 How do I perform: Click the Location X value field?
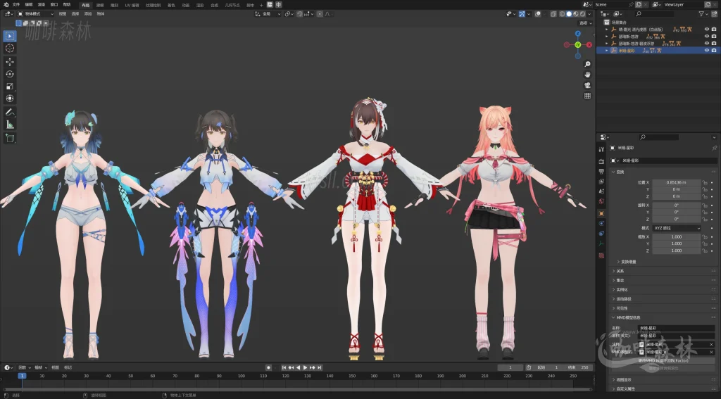click(x=676, y=182)
